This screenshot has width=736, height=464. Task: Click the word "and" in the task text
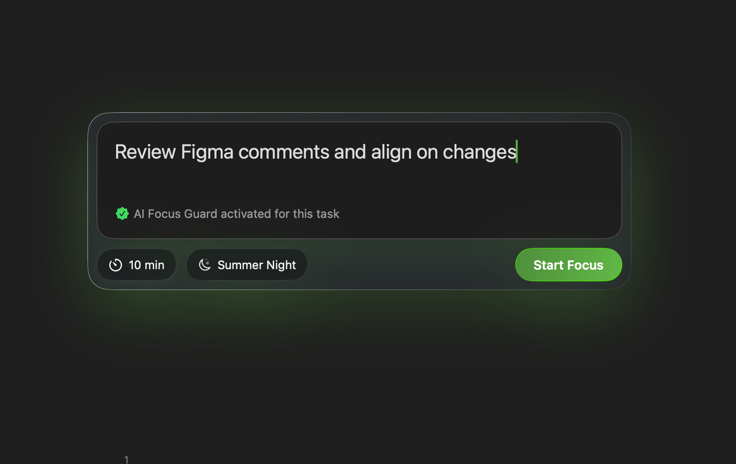[x=350, y=152]
